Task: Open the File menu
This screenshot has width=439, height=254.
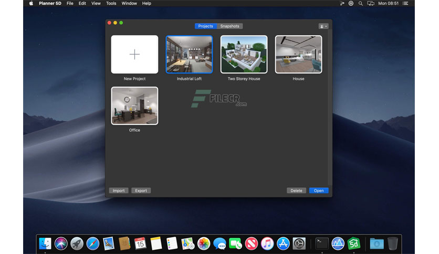Action: tap(70, 3)
